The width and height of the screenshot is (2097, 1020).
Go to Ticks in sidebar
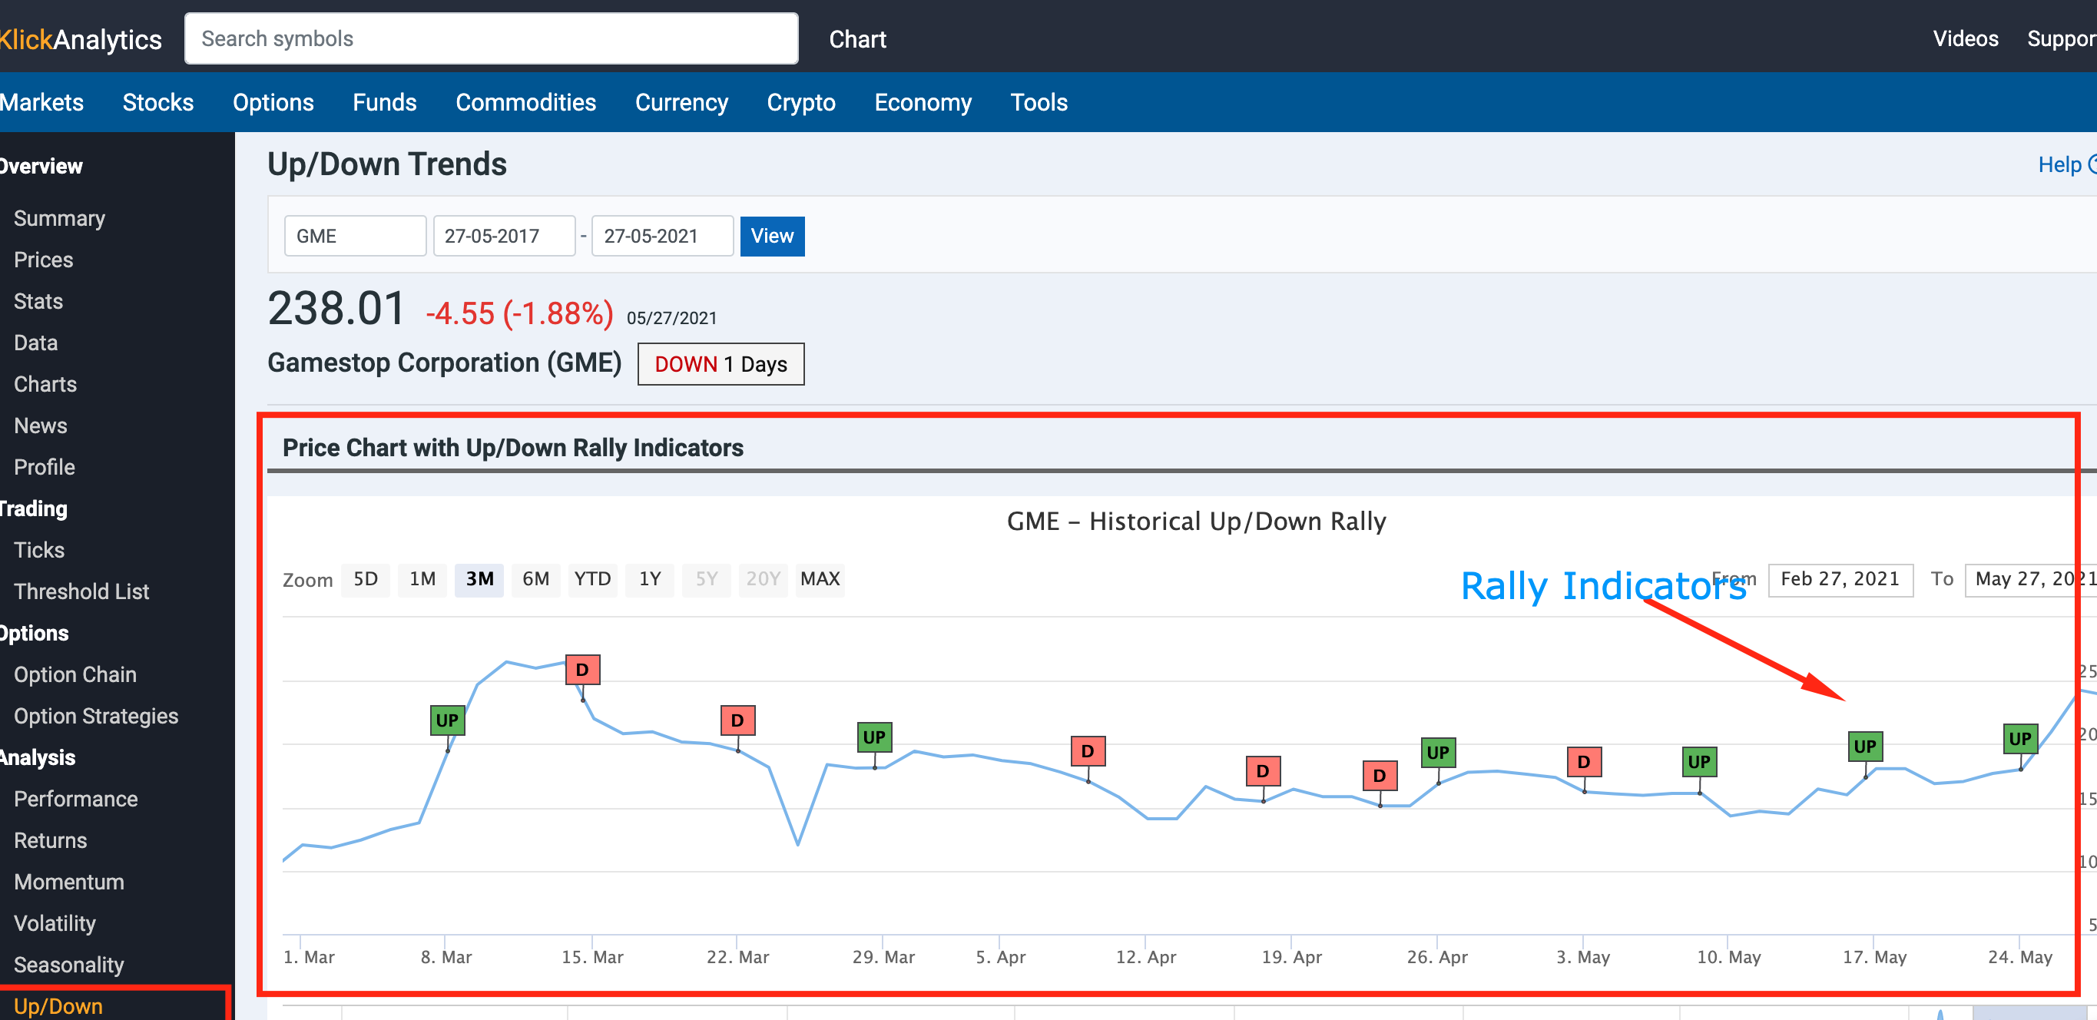click(x=39, y=550)
